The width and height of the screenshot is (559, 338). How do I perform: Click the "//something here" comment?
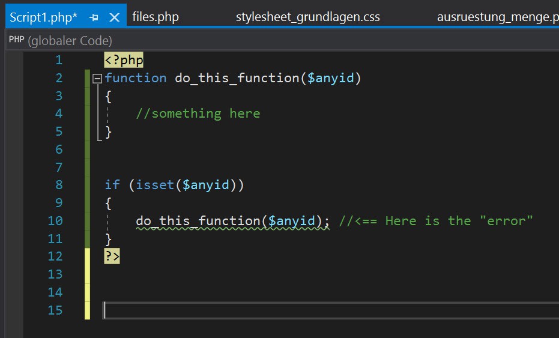pos(198,113)
